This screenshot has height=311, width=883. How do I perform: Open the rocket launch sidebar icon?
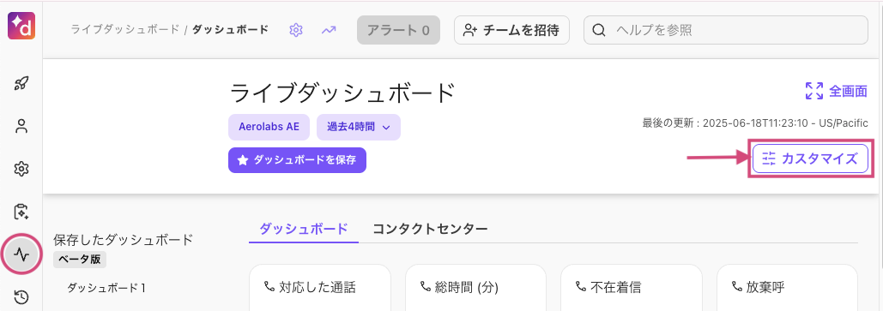tap(21, 84)
